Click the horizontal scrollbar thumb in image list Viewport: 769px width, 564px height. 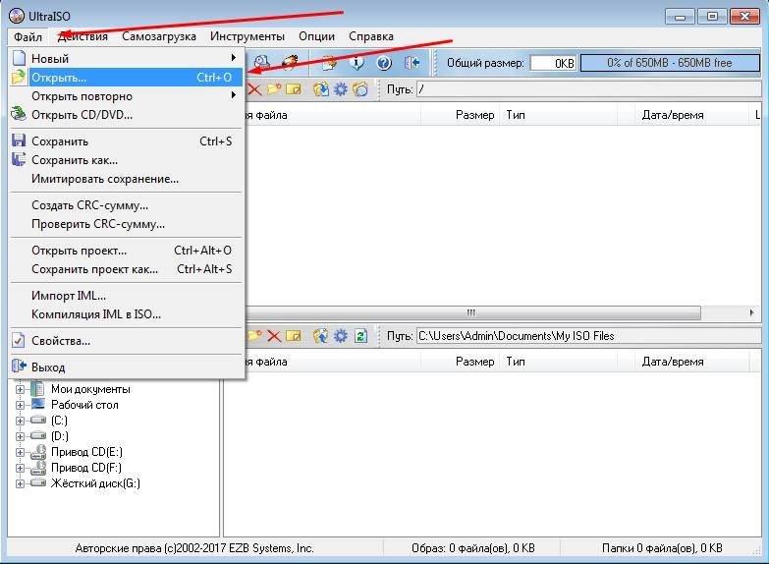[471, 312]
